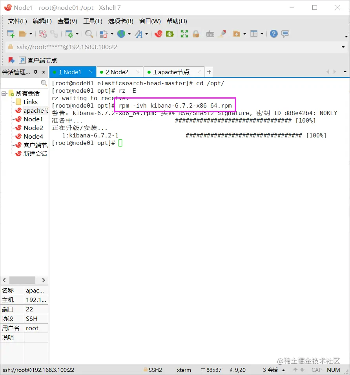Expand the properties gear dropdown arrow

tap(77, 34)
